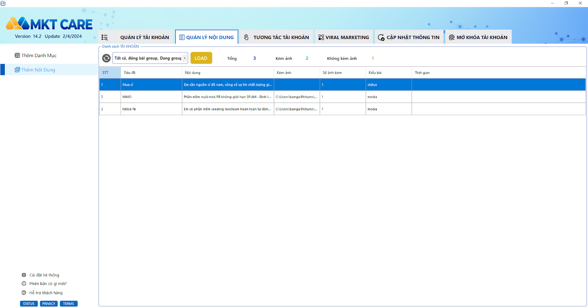Image resolution: width=588 pixels, height=307 pixels.
Task: Expand the Tất cả category dropdown
Action: (x=184, y=58)
